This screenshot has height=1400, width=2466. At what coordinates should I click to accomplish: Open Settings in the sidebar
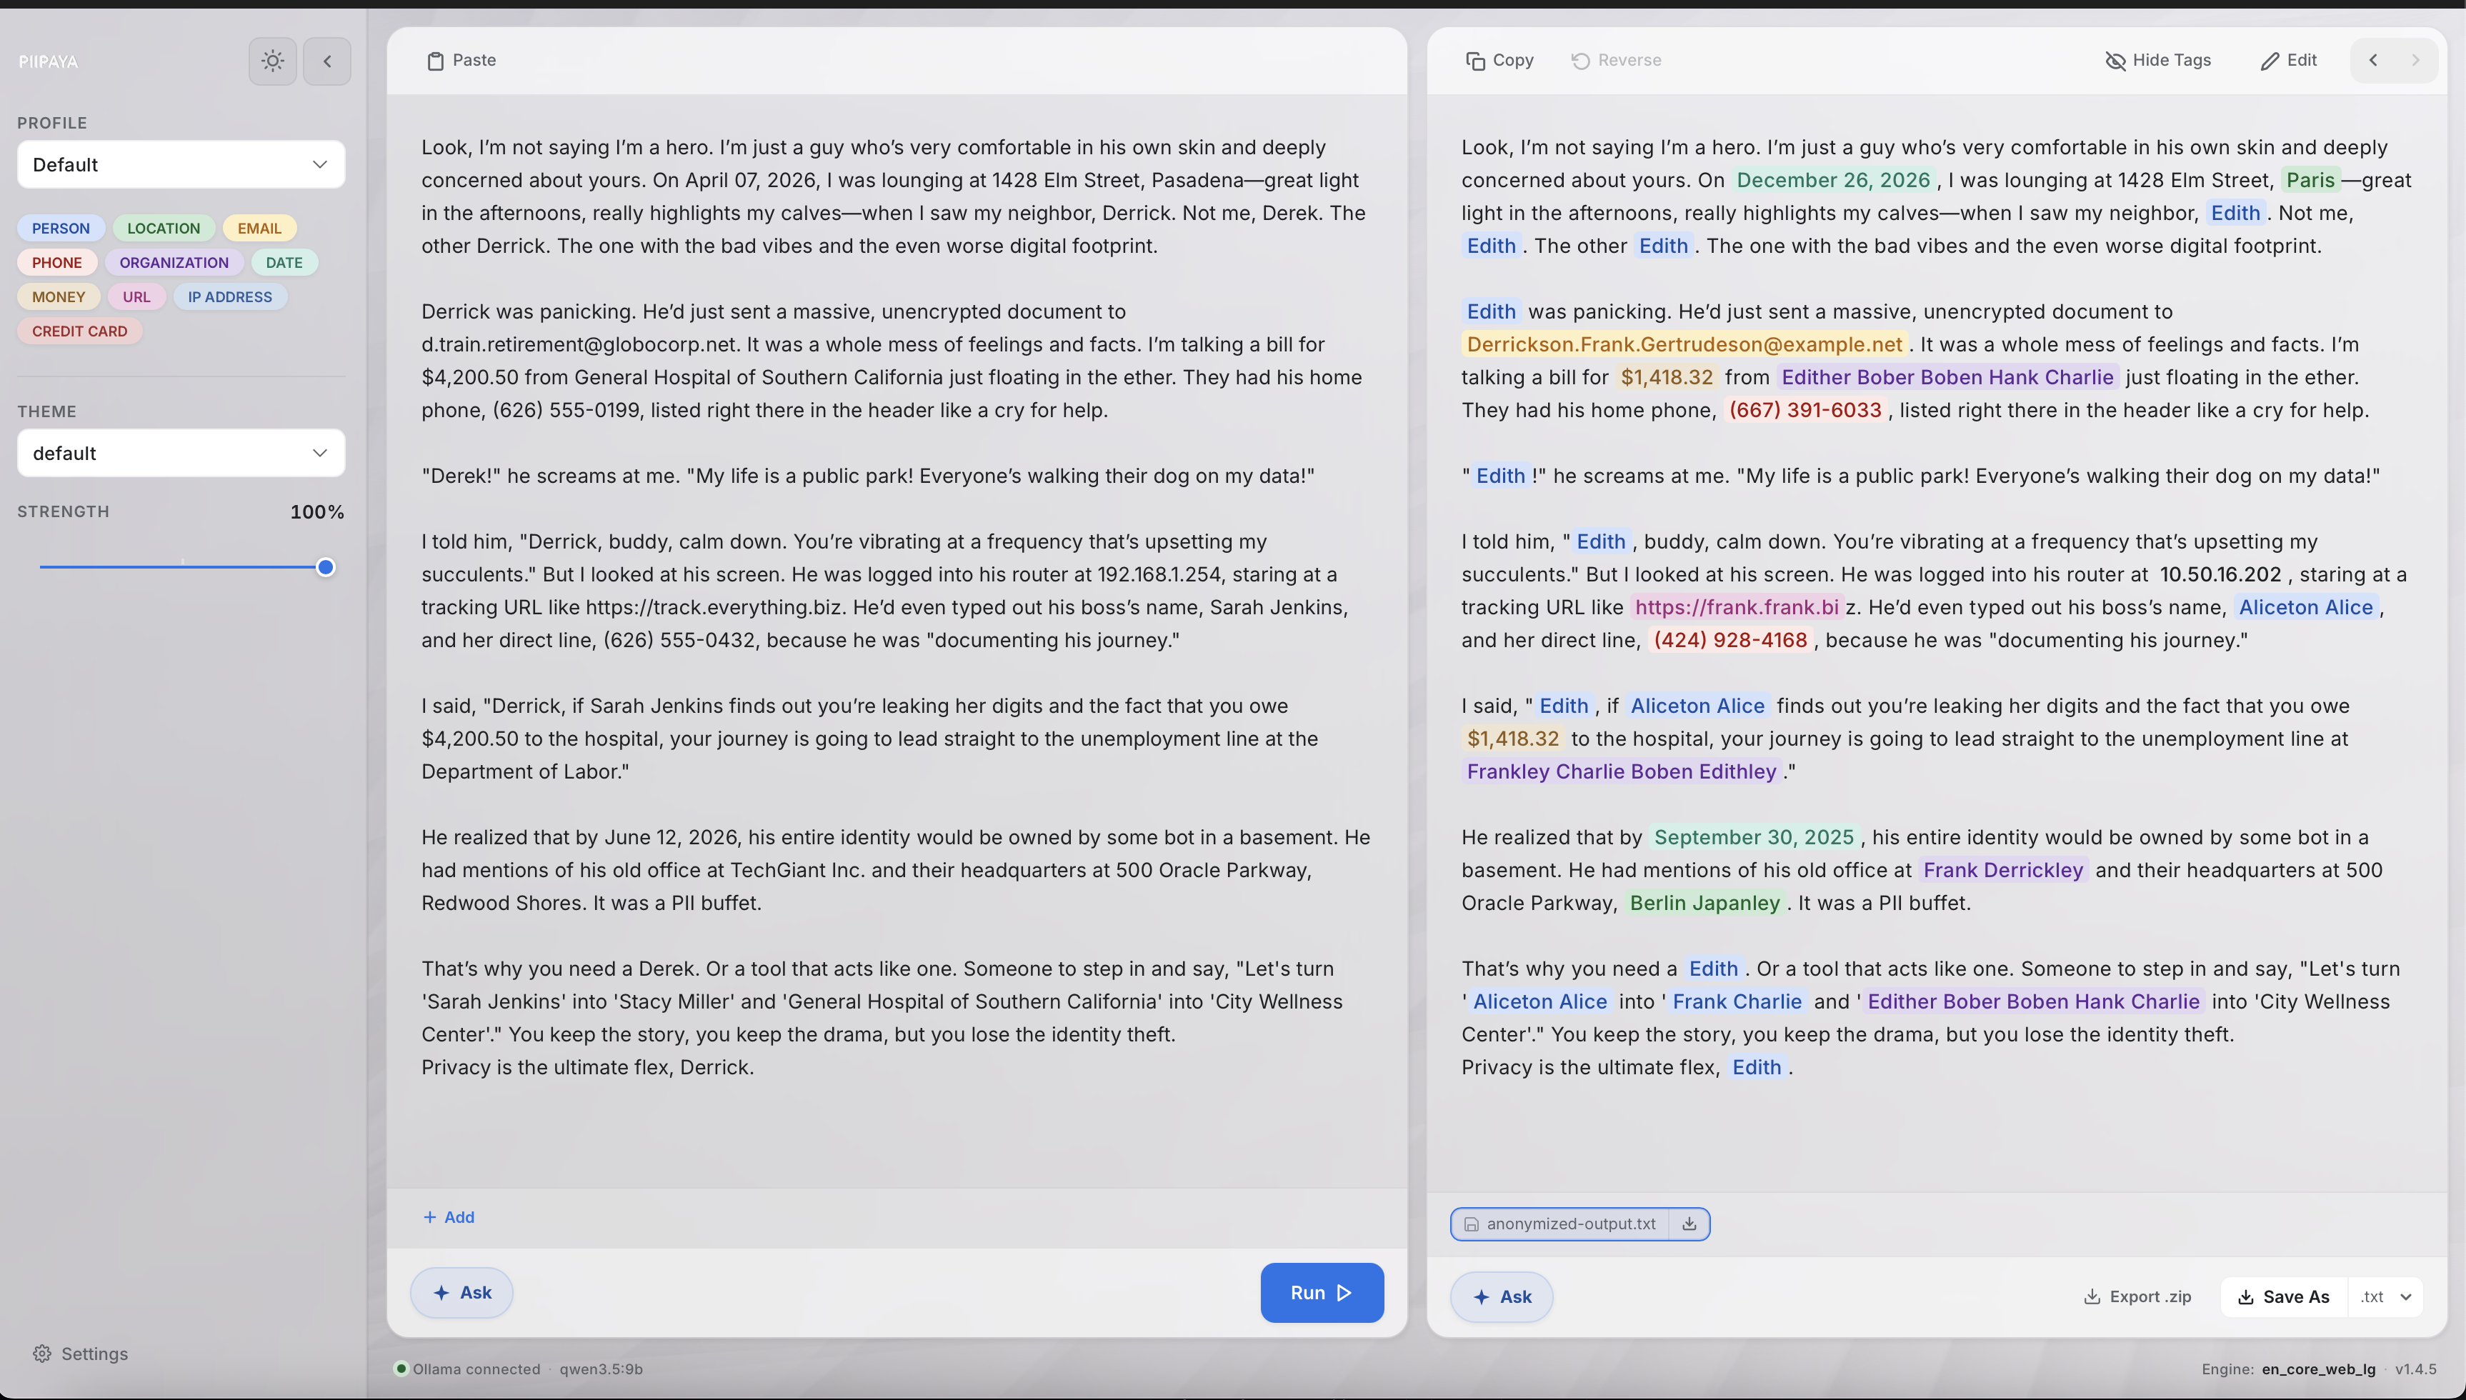coord(81,1354)
